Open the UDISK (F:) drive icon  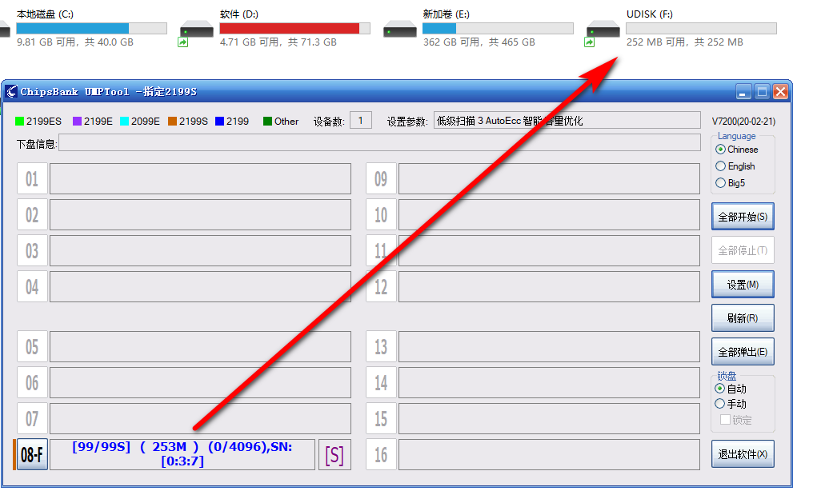tap(603, 32)
